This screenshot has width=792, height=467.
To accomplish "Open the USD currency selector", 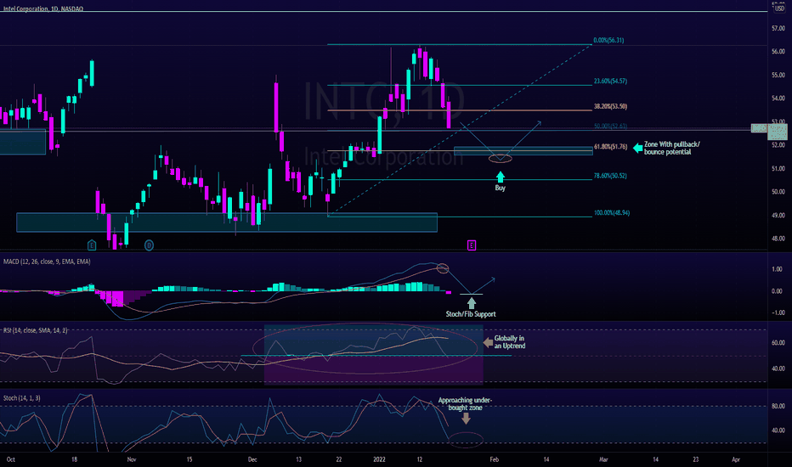I will pos(779,8).
